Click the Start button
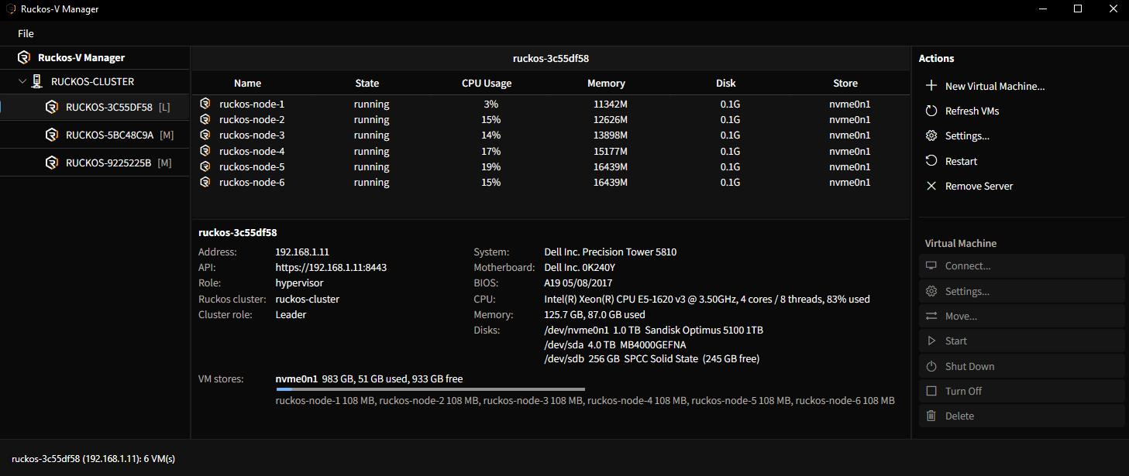 [x=1021, y=341]
